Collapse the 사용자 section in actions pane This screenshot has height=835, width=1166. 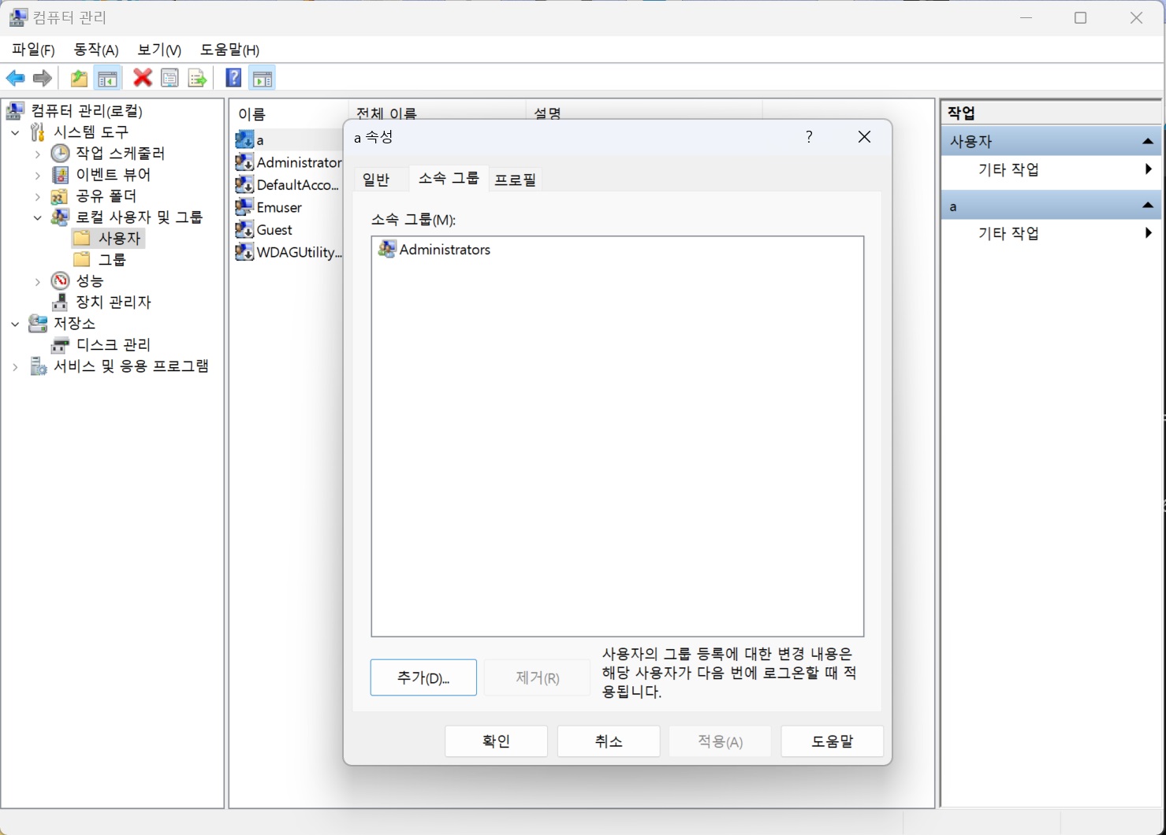1147,142
